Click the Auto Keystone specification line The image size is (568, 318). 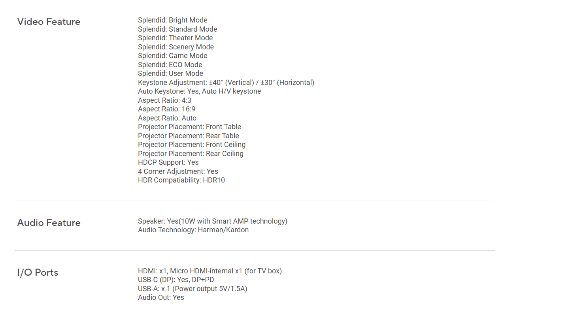pyautogui.click(x=200, y=91)
